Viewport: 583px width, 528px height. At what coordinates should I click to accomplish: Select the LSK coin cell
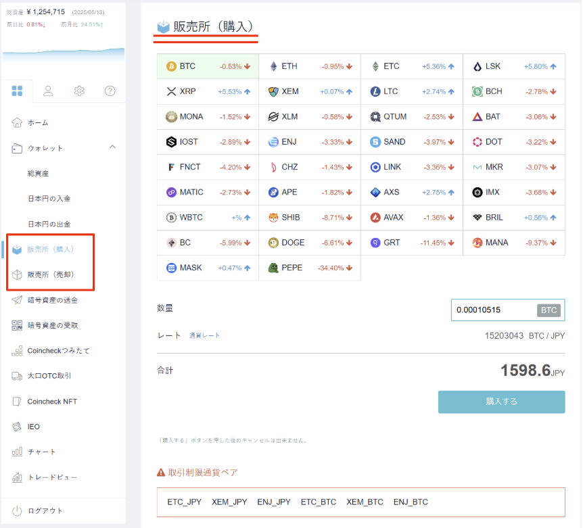coord(514,66)
